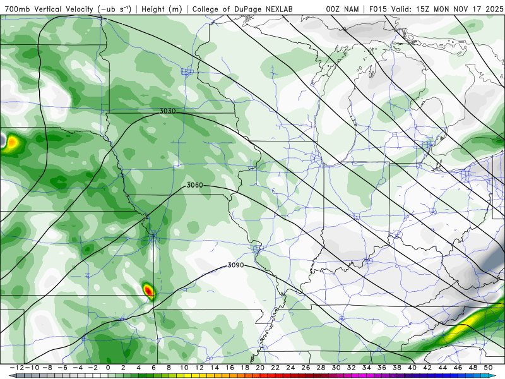Viewport: 505px width, 379px height.
Task: Click the 28 value on the color scale
Action: coord(321,368)
